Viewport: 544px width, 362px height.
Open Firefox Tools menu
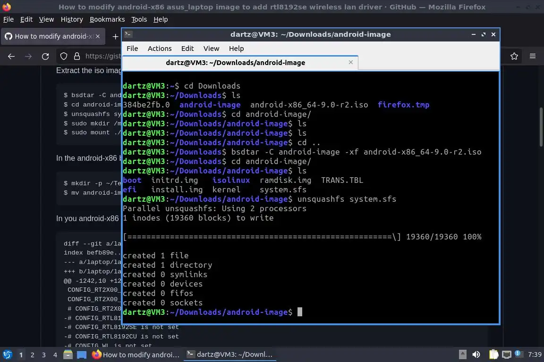(x=139, y=19)
